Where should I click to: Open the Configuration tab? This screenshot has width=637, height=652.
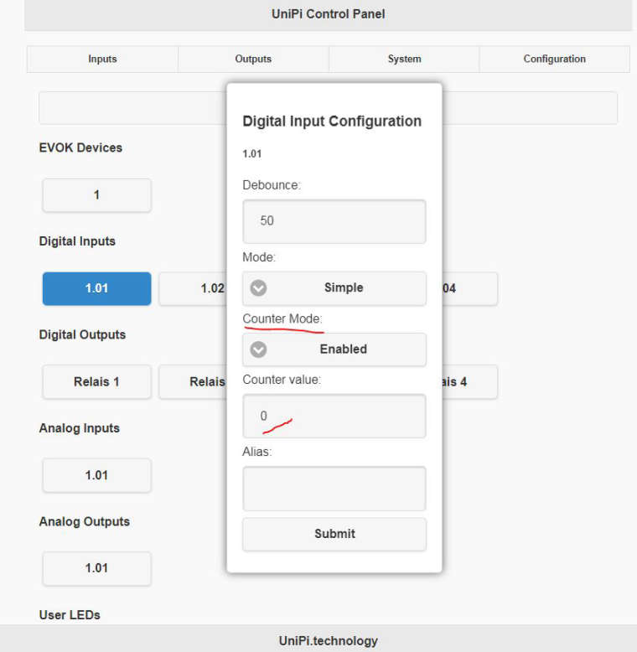[554, 59]
